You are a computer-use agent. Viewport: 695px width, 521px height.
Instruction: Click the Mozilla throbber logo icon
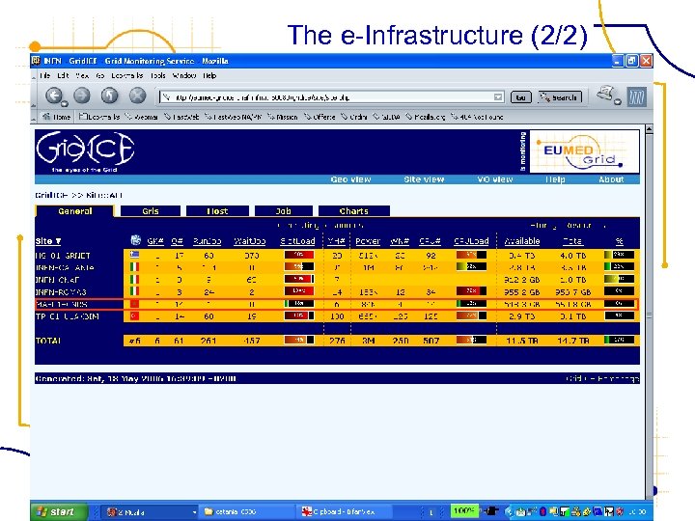636,96
